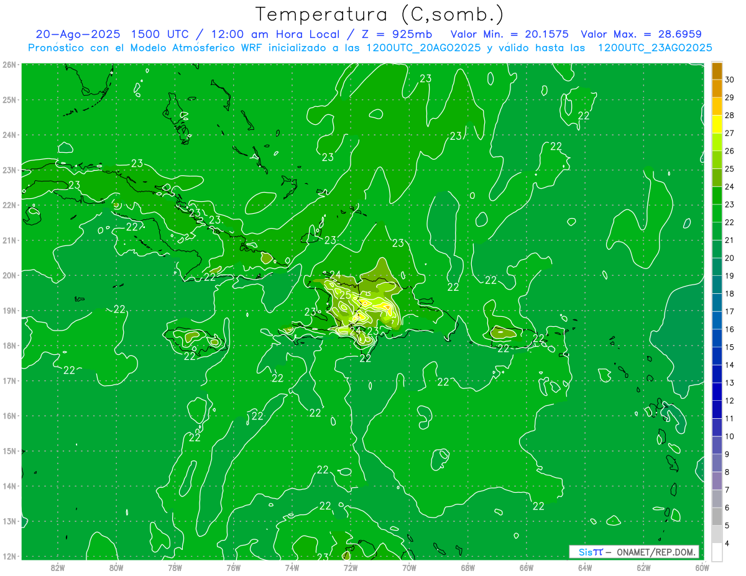
Task: Click the color scale label "12"
Action: (x=729, y=401)
